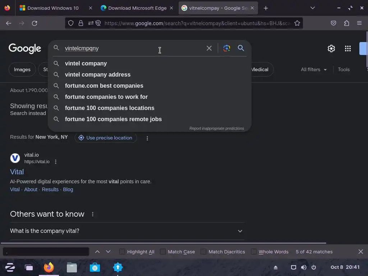Open the Extensions menu
Image resolution: width=368 pixels, height=276 pixels.
coord(346,23)
